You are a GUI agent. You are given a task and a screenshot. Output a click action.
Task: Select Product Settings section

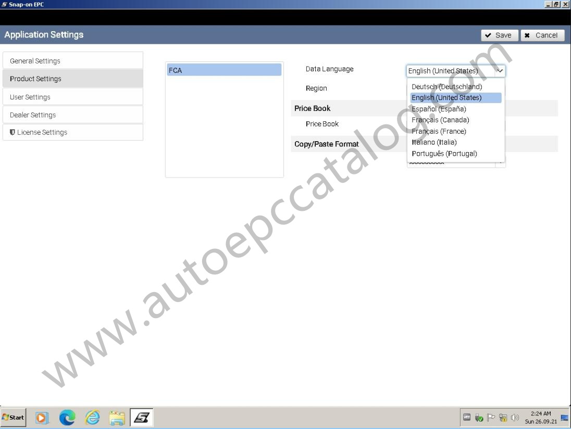pos(73,78)
